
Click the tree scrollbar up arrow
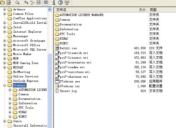(x=50, y=10)
